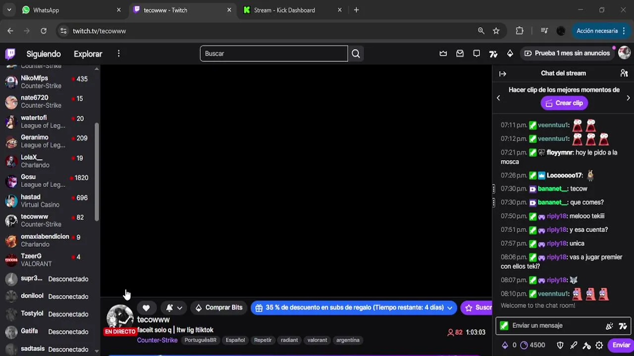Click in the Buscar search field
This screenshot has width=634, height=356.
click(x=274, y=53)
